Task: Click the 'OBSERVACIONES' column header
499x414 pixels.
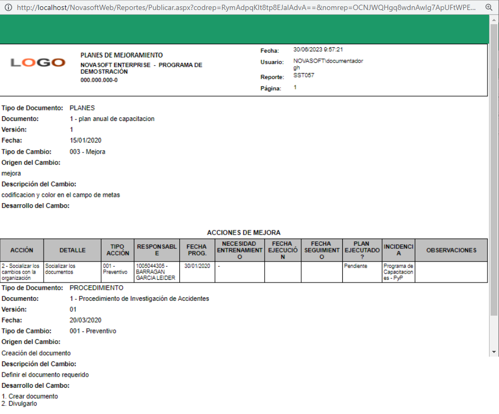Action: pos(451,250)
